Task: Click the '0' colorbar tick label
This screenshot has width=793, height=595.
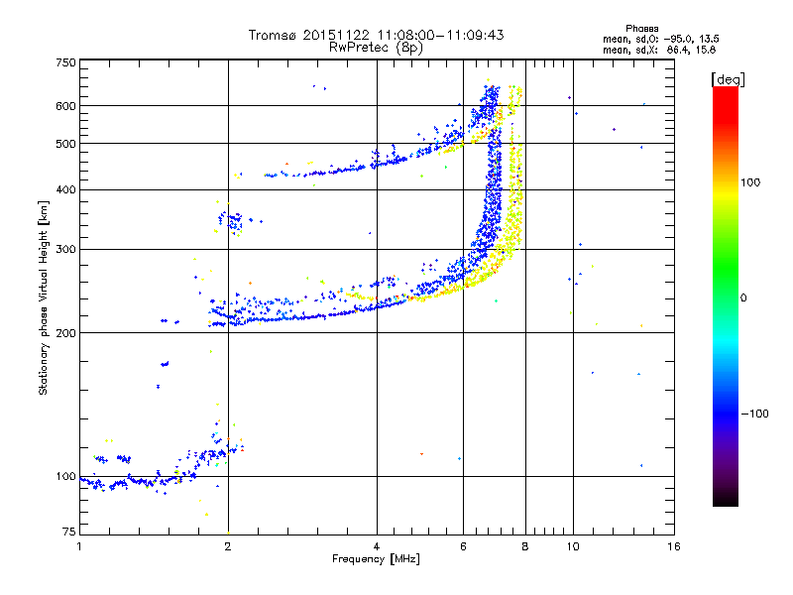Action: (743, 298)
